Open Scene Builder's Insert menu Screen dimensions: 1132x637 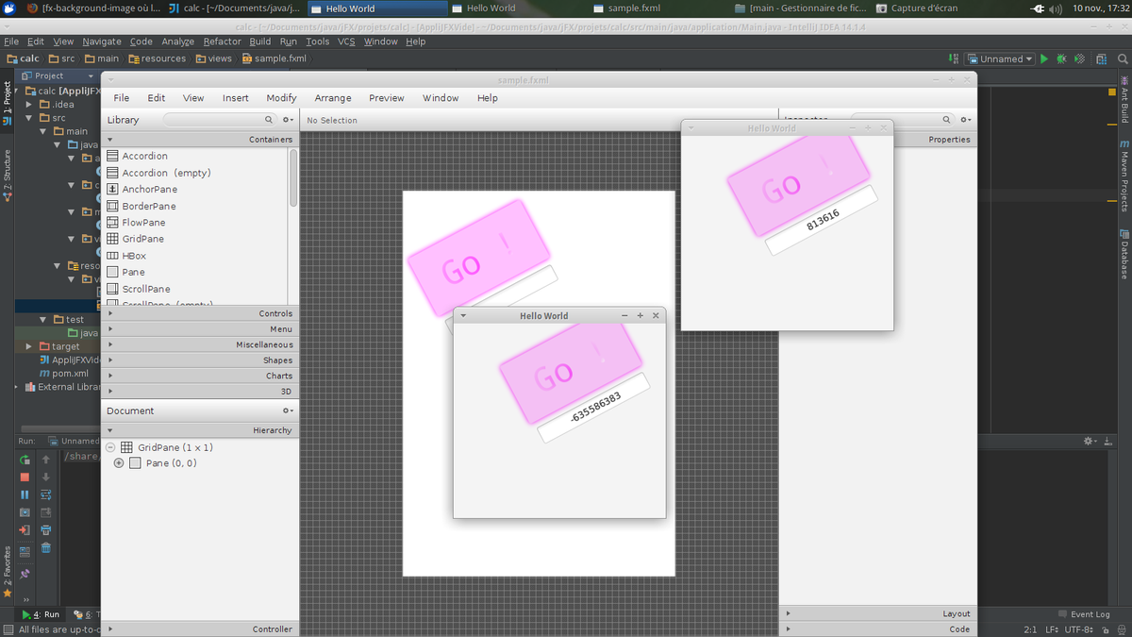[236, 98]
